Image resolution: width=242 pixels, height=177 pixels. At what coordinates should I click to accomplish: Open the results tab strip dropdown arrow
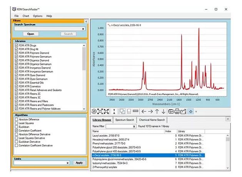(228, 119)
